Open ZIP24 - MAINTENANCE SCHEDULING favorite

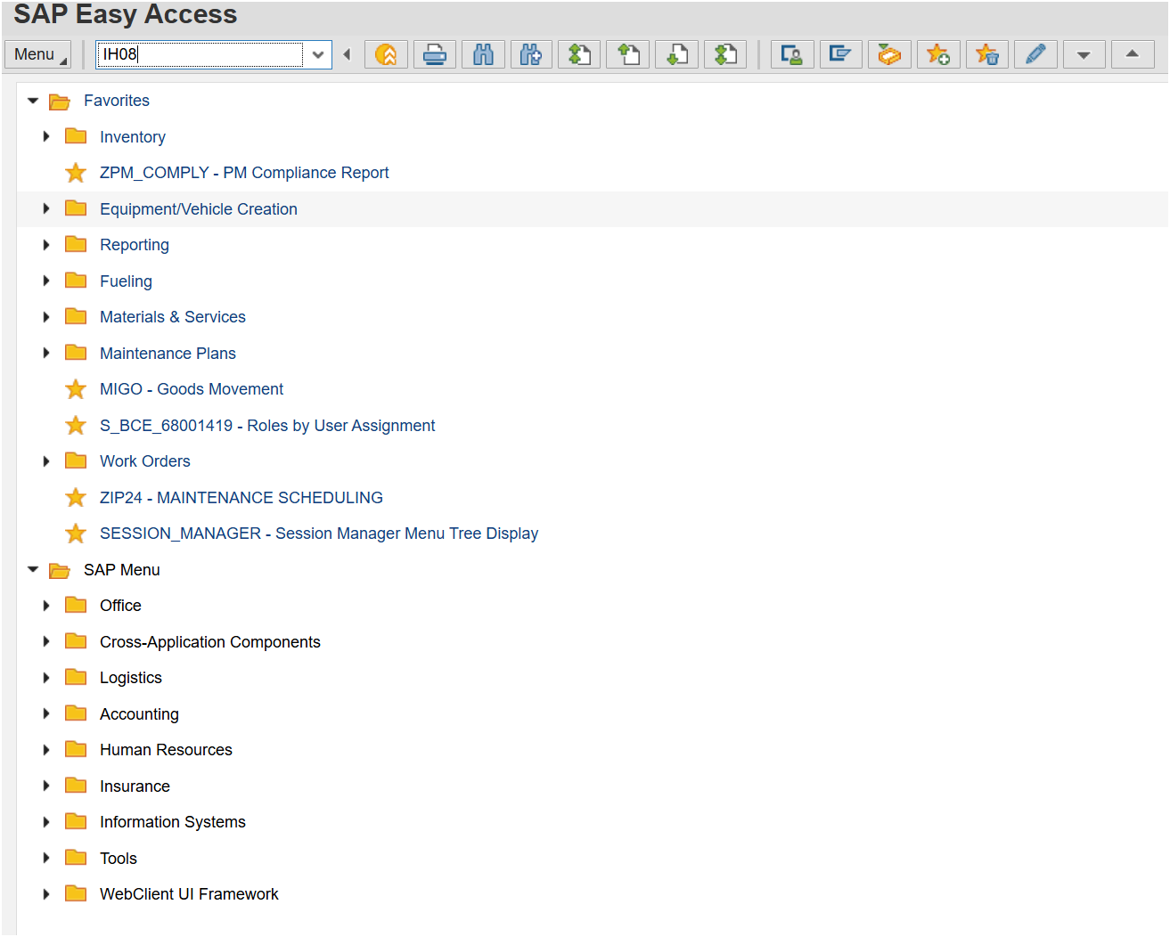click(x=241, y=498)
